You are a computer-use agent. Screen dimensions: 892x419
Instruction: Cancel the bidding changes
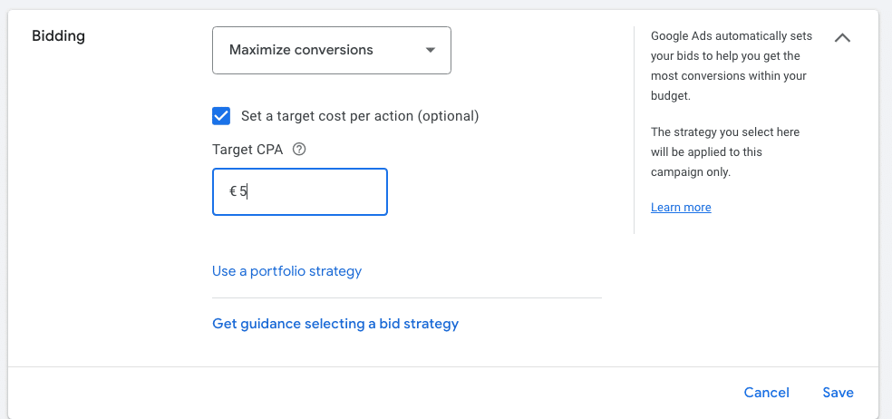766,393
